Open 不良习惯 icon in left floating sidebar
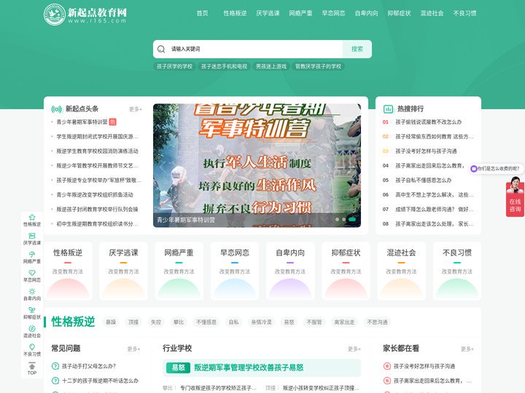The width and height of the screenshot is (525, 393). tap(32, 347)
